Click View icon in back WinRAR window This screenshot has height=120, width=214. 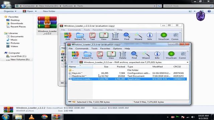pos(104,36)
